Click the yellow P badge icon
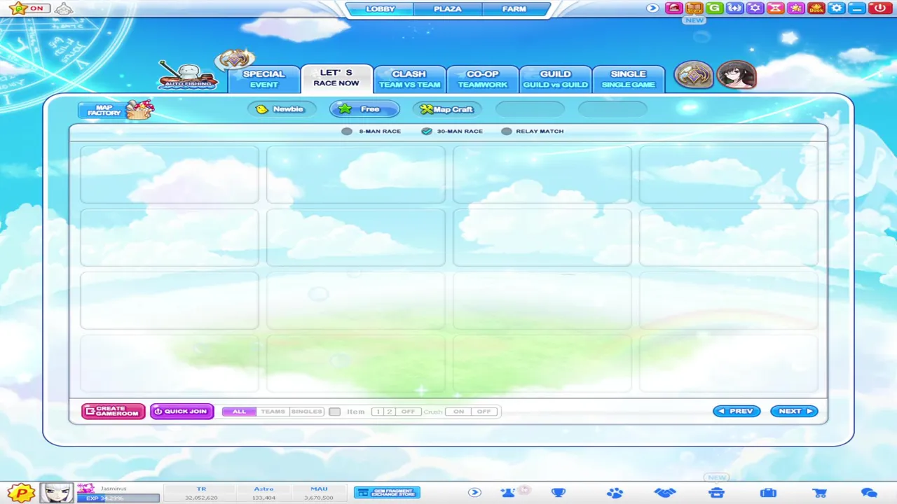This screenshot has width=897, height=504. pyautogui.click(x=21, y=493)
